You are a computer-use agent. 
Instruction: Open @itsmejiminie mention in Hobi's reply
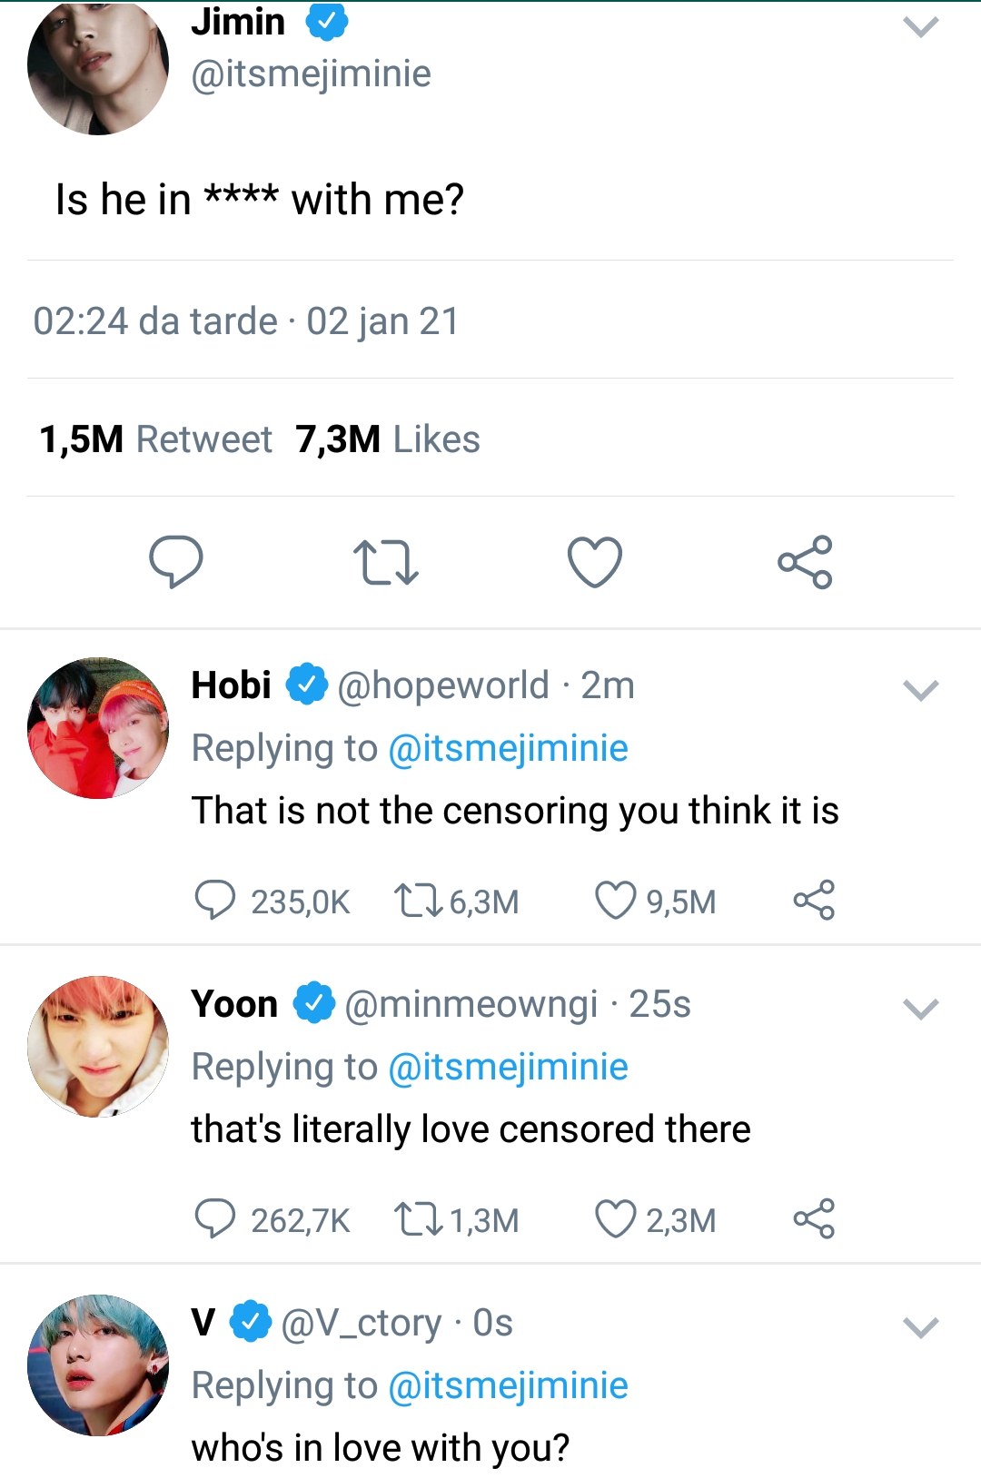(508, 749)
